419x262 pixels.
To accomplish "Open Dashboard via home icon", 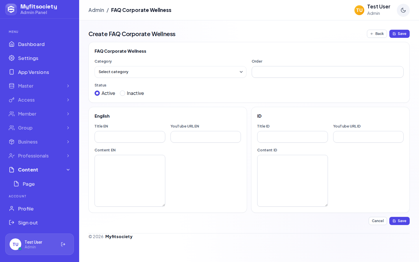I will [x=12, y=44].
